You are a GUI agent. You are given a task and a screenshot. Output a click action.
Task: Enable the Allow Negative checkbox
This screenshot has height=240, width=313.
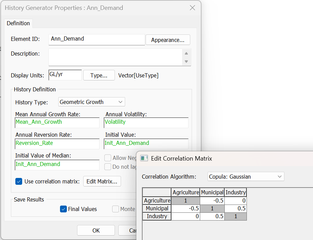point(108,158)
